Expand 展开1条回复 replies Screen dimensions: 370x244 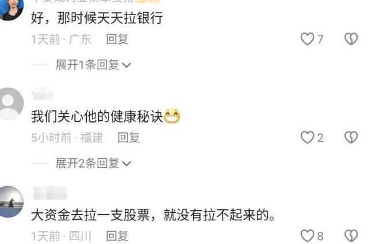coord(93,65)
